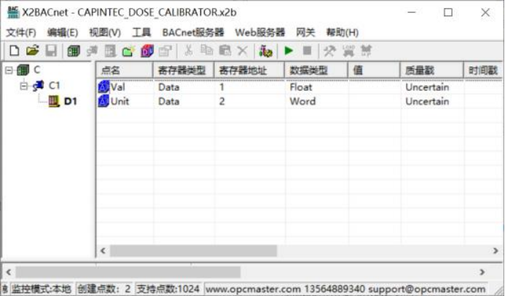Click the grayed properties toolbar icon
This screenshot has height=296, width=505.
pyautogui.click(x=165, y=51)
